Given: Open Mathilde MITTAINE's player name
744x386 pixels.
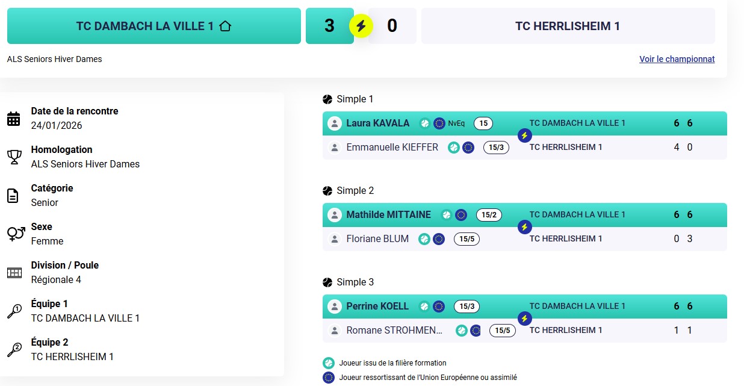Looking at the screenshot, I should [x=388, y=215].
